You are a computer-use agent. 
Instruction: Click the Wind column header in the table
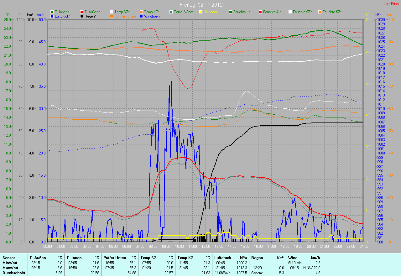293,258
